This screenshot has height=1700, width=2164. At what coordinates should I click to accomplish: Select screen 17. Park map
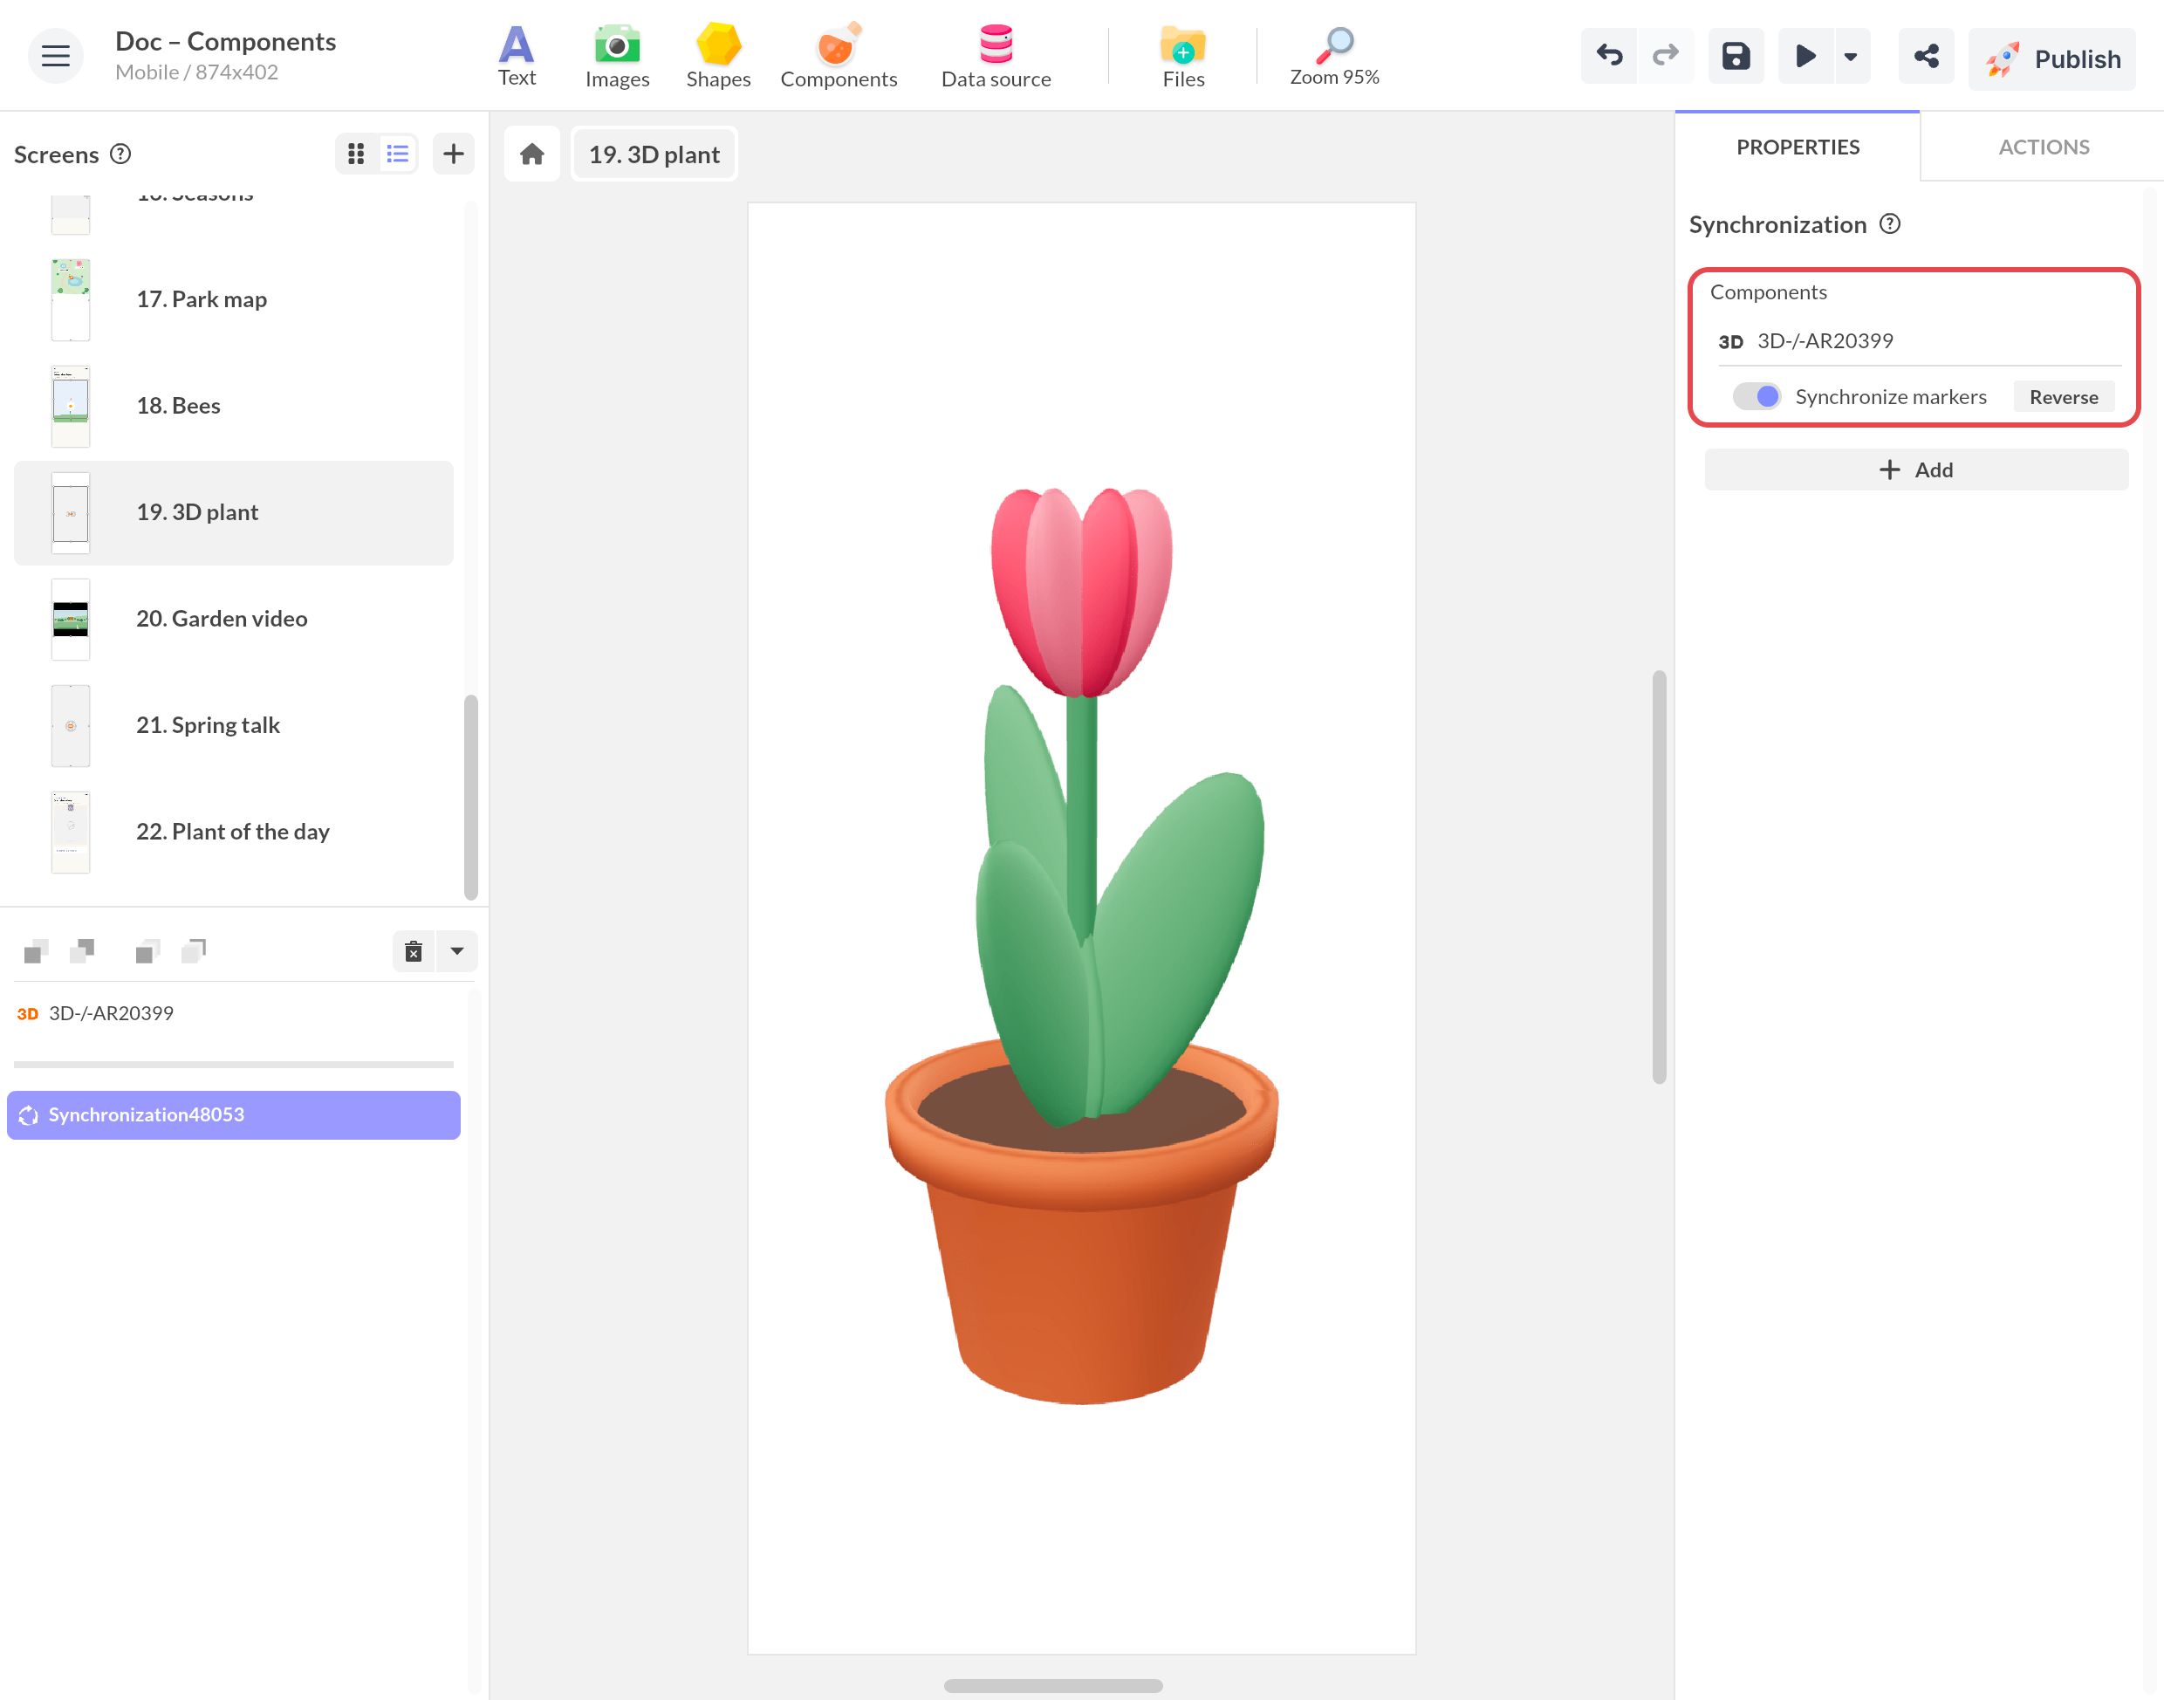[234, 299]
